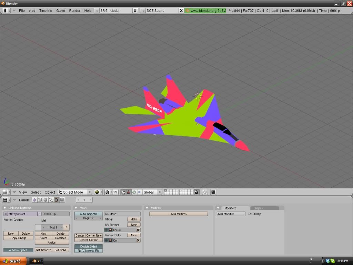The image size is (353, 265).
Task: Toggle the move object centers only button
Action: tap(115, 192)
